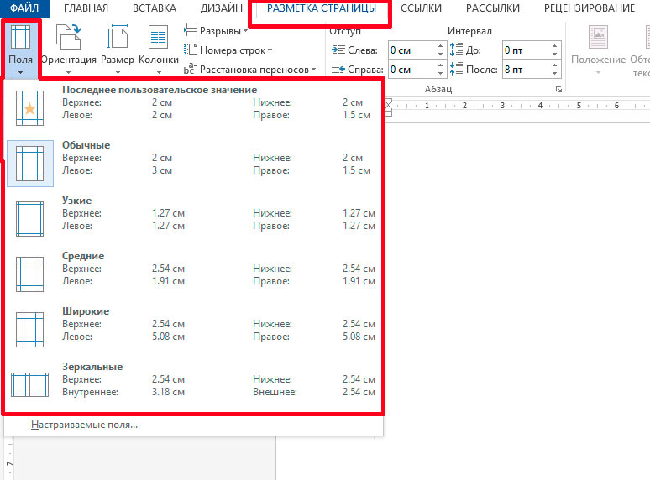Increase the Слева indent with up arrow
Image resolution: width=650 pixels, height=480 pixels.
tap(440, 46)
